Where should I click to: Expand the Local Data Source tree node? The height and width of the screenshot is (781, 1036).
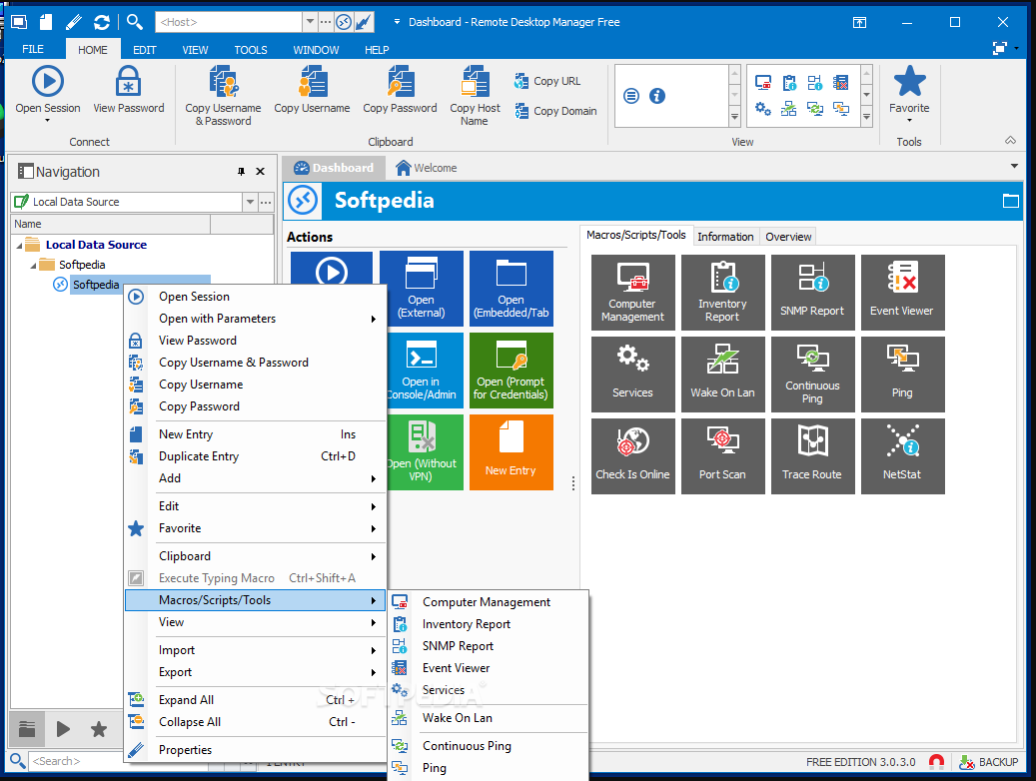click(22, 244)
